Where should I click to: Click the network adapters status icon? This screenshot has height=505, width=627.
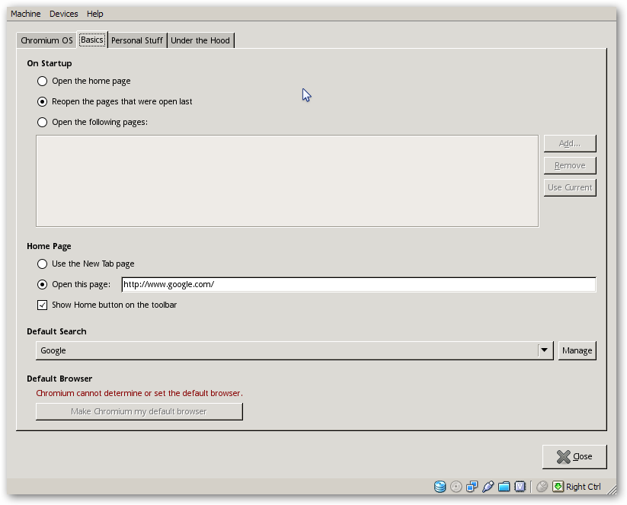tap(472, 487)
